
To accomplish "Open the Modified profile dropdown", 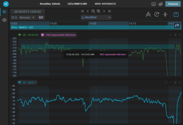I will pyautogui.click(x=96, y=17).
